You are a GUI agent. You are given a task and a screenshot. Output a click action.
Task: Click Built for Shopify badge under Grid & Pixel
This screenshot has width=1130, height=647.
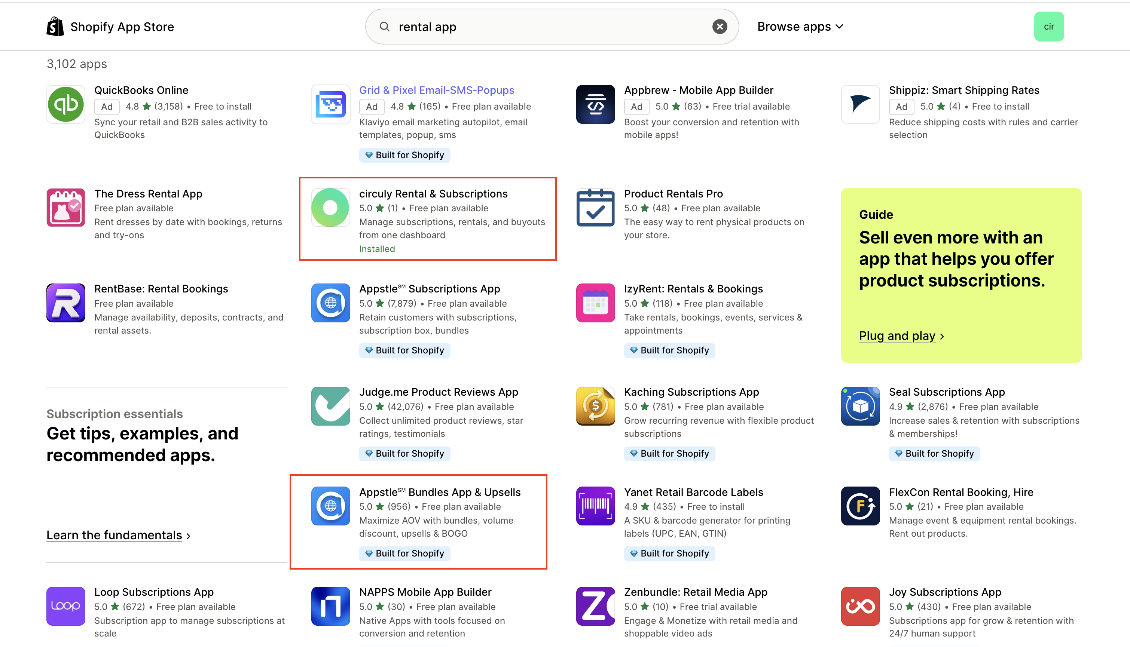coord(404,155)
